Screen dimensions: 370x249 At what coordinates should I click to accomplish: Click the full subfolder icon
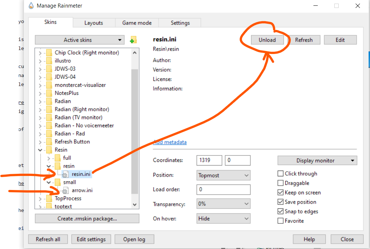point(58,158)
